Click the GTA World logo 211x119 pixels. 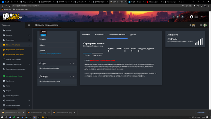point(12,17)
